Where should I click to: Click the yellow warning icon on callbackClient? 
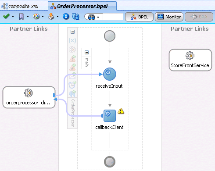click(x=121, y=111)
